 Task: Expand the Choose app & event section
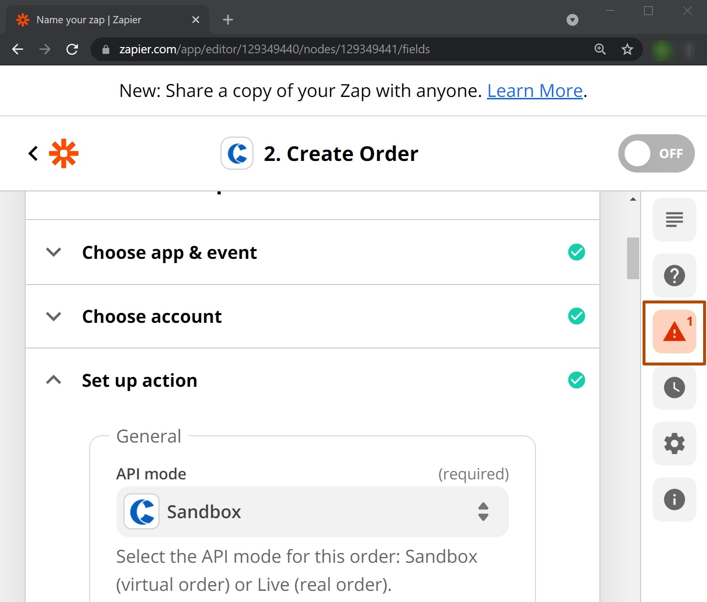click(53, 252)
